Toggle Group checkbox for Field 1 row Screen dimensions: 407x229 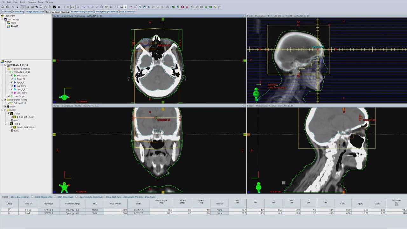pos(9,213)
